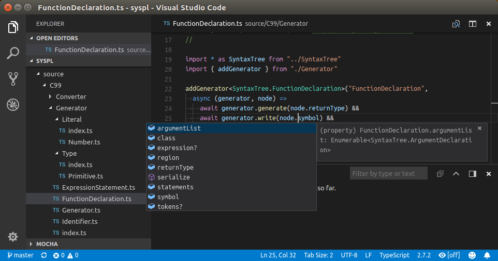Open the Source Control view

click(13, 78)
